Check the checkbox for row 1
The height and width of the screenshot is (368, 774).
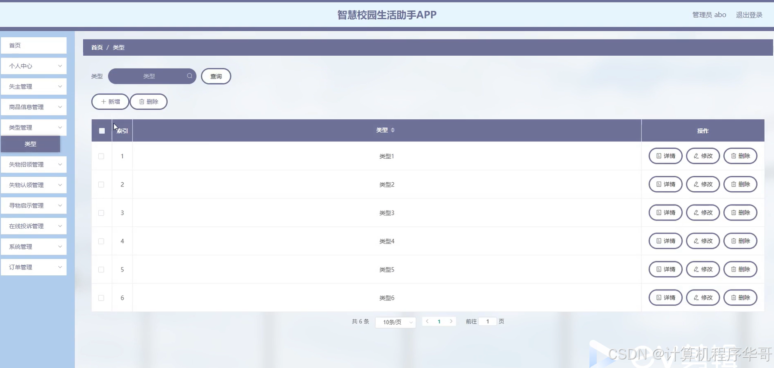point(101,156)
